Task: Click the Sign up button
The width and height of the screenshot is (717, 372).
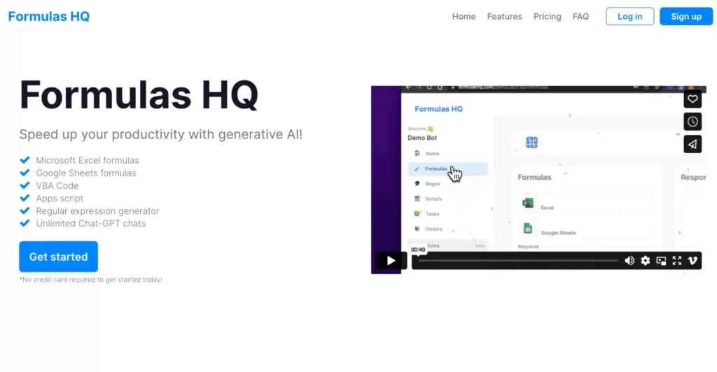Action: pyautogui.click(x=686, y=16)
